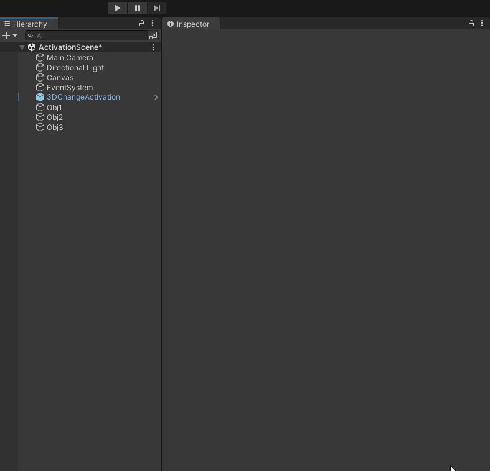
Task: Select Main Camera in the Hierarchy
Action: (70, 58)
